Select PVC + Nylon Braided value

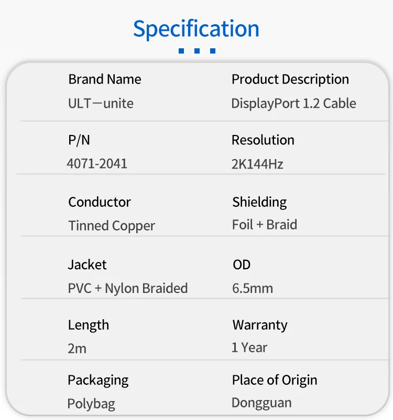pyautogui.click(x=127, y=288)
